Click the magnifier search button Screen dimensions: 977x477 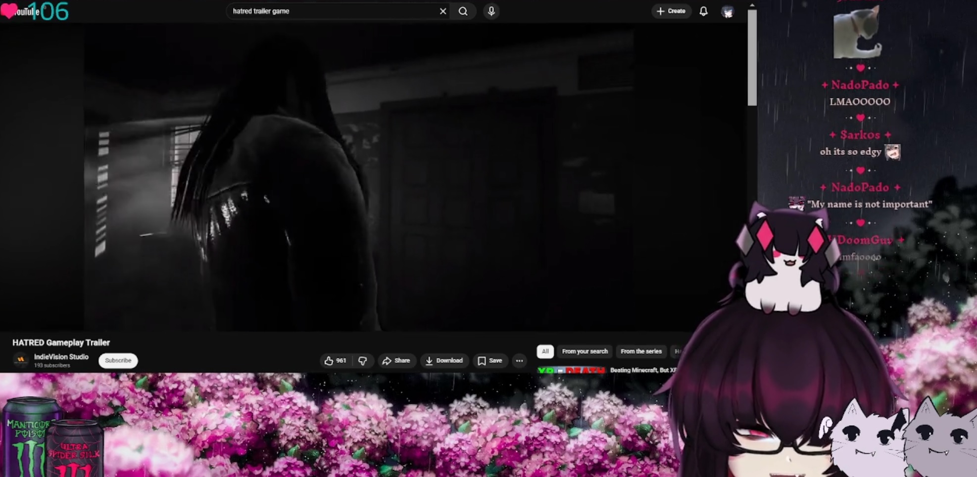click(463, 11)
